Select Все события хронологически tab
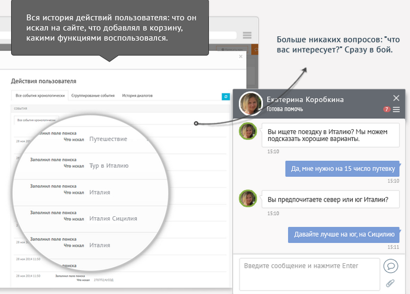The height and width of the screenshot is (294, 410). pos(40,95)
